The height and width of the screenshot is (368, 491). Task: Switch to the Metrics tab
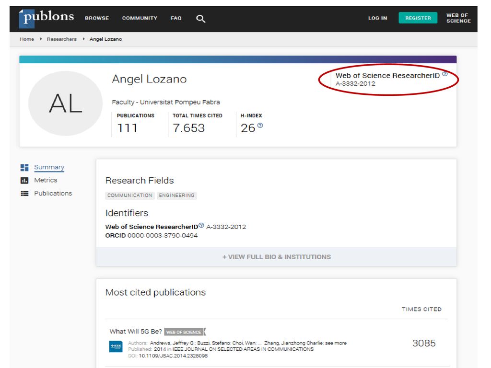[46, 180]
